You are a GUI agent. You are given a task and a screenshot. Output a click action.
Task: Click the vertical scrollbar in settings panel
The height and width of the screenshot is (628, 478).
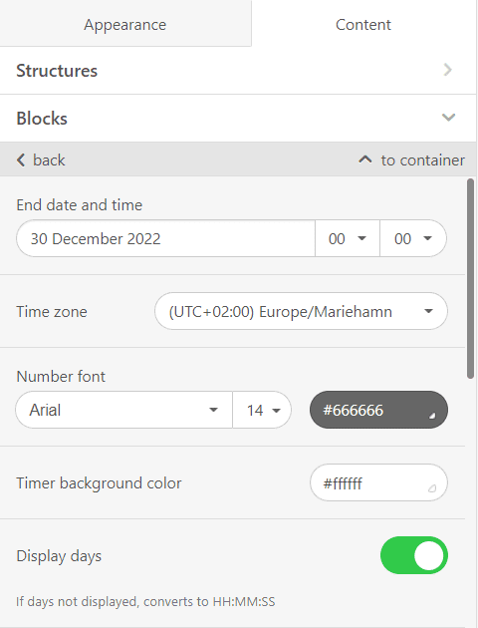(x=470, y=278)
